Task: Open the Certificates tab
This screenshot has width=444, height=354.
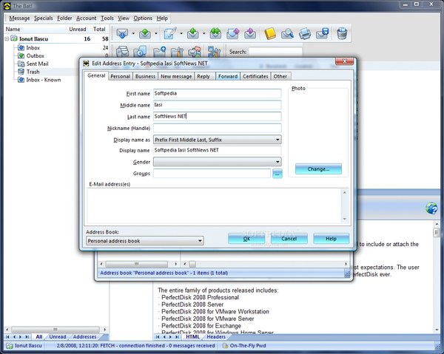Action: pos(255,76)
